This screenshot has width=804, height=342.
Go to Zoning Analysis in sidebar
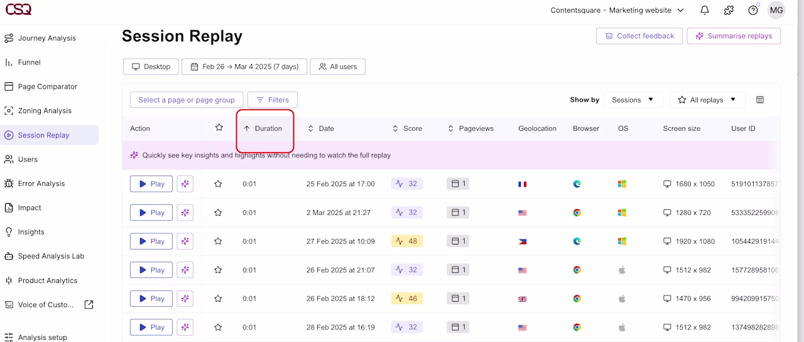point(44,111)
